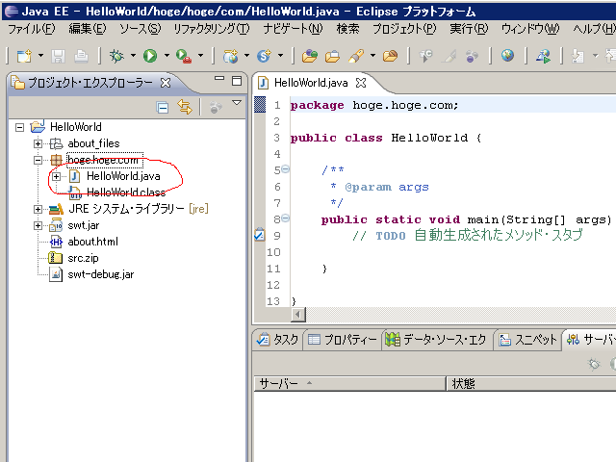Click the task marker on line 9
Viewport: 616px width, 462px height.
260,235
